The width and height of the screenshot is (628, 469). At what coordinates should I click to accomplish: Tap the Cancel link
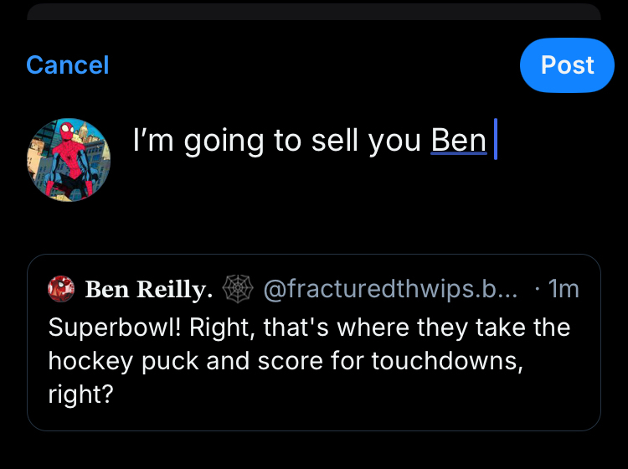tap(68, 65)
